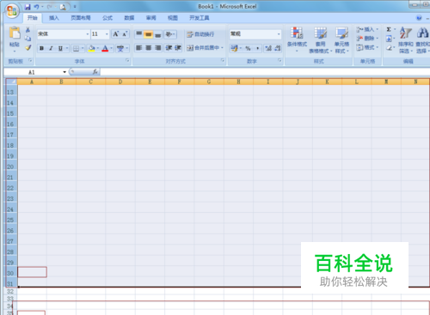The height and width of the screenshot is (315, 430).
Task: Switch to the 数据 tab
Action: [x=129, y=18]
